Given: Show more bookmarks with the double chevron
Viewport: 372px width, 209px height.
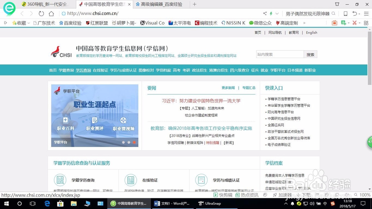Looking at the screenshot, I should click(x=304, y=23).
